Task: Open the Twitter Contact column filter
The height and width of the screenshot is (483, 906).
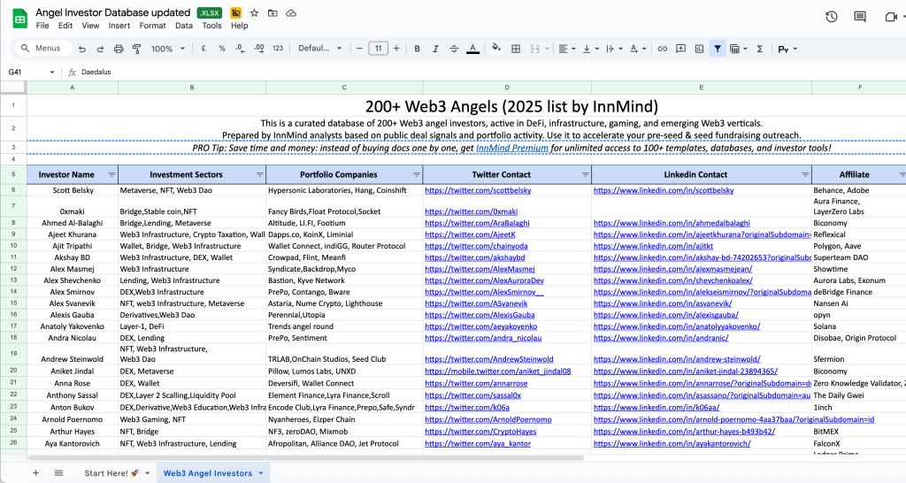Action: point(585,174)
